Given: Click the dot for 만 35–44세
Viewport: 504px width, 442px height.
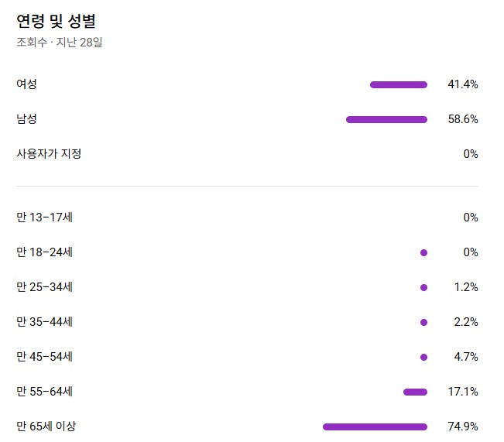Looking at the screenshot, I should [x=423, y=322].
